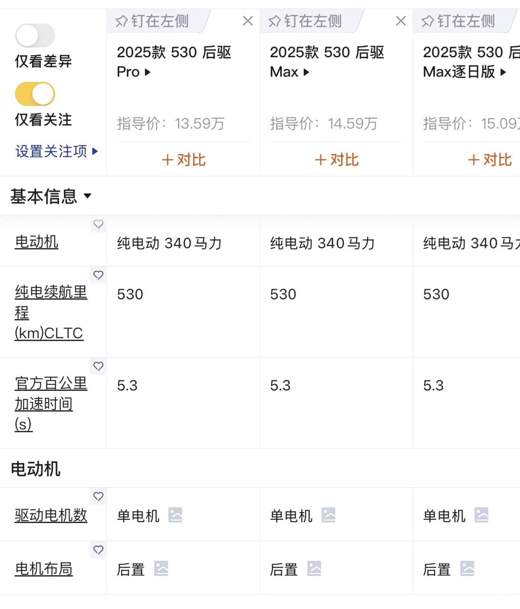This screenshot has height=609, width=520.
Task: Click heart icon next to 驱动电机数
Action: 98,496
